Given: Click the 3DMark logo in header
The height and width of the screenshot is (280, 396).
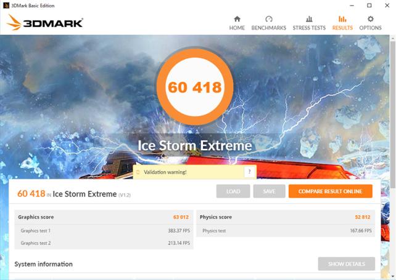Looking at the screenshot, I should (x=45, y=23).
